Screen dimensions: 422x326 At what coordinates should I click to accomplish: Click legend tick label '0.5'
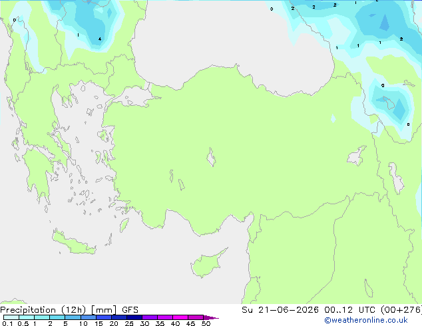[23, 323]
